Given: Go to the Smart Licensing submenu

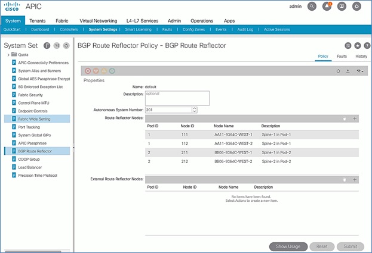Looking at the screenshot, I should [138, 29].
